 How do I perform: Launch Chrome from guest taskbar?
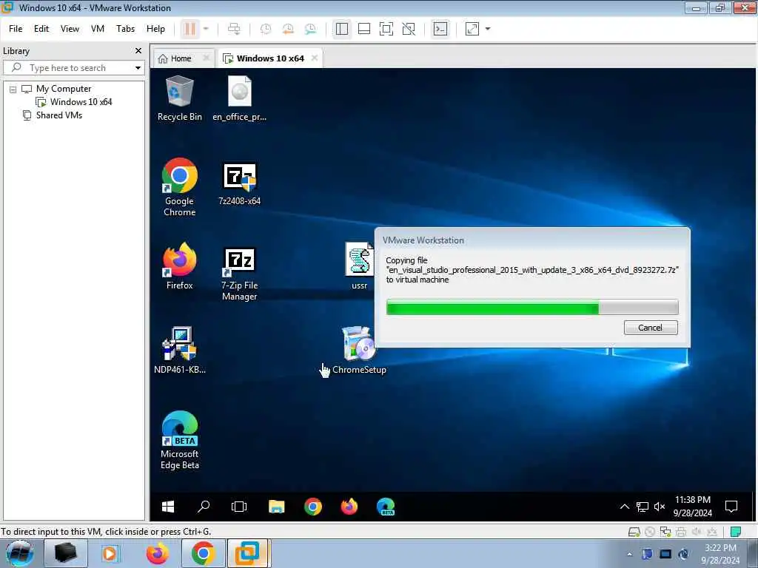click(x=313, y=507)
